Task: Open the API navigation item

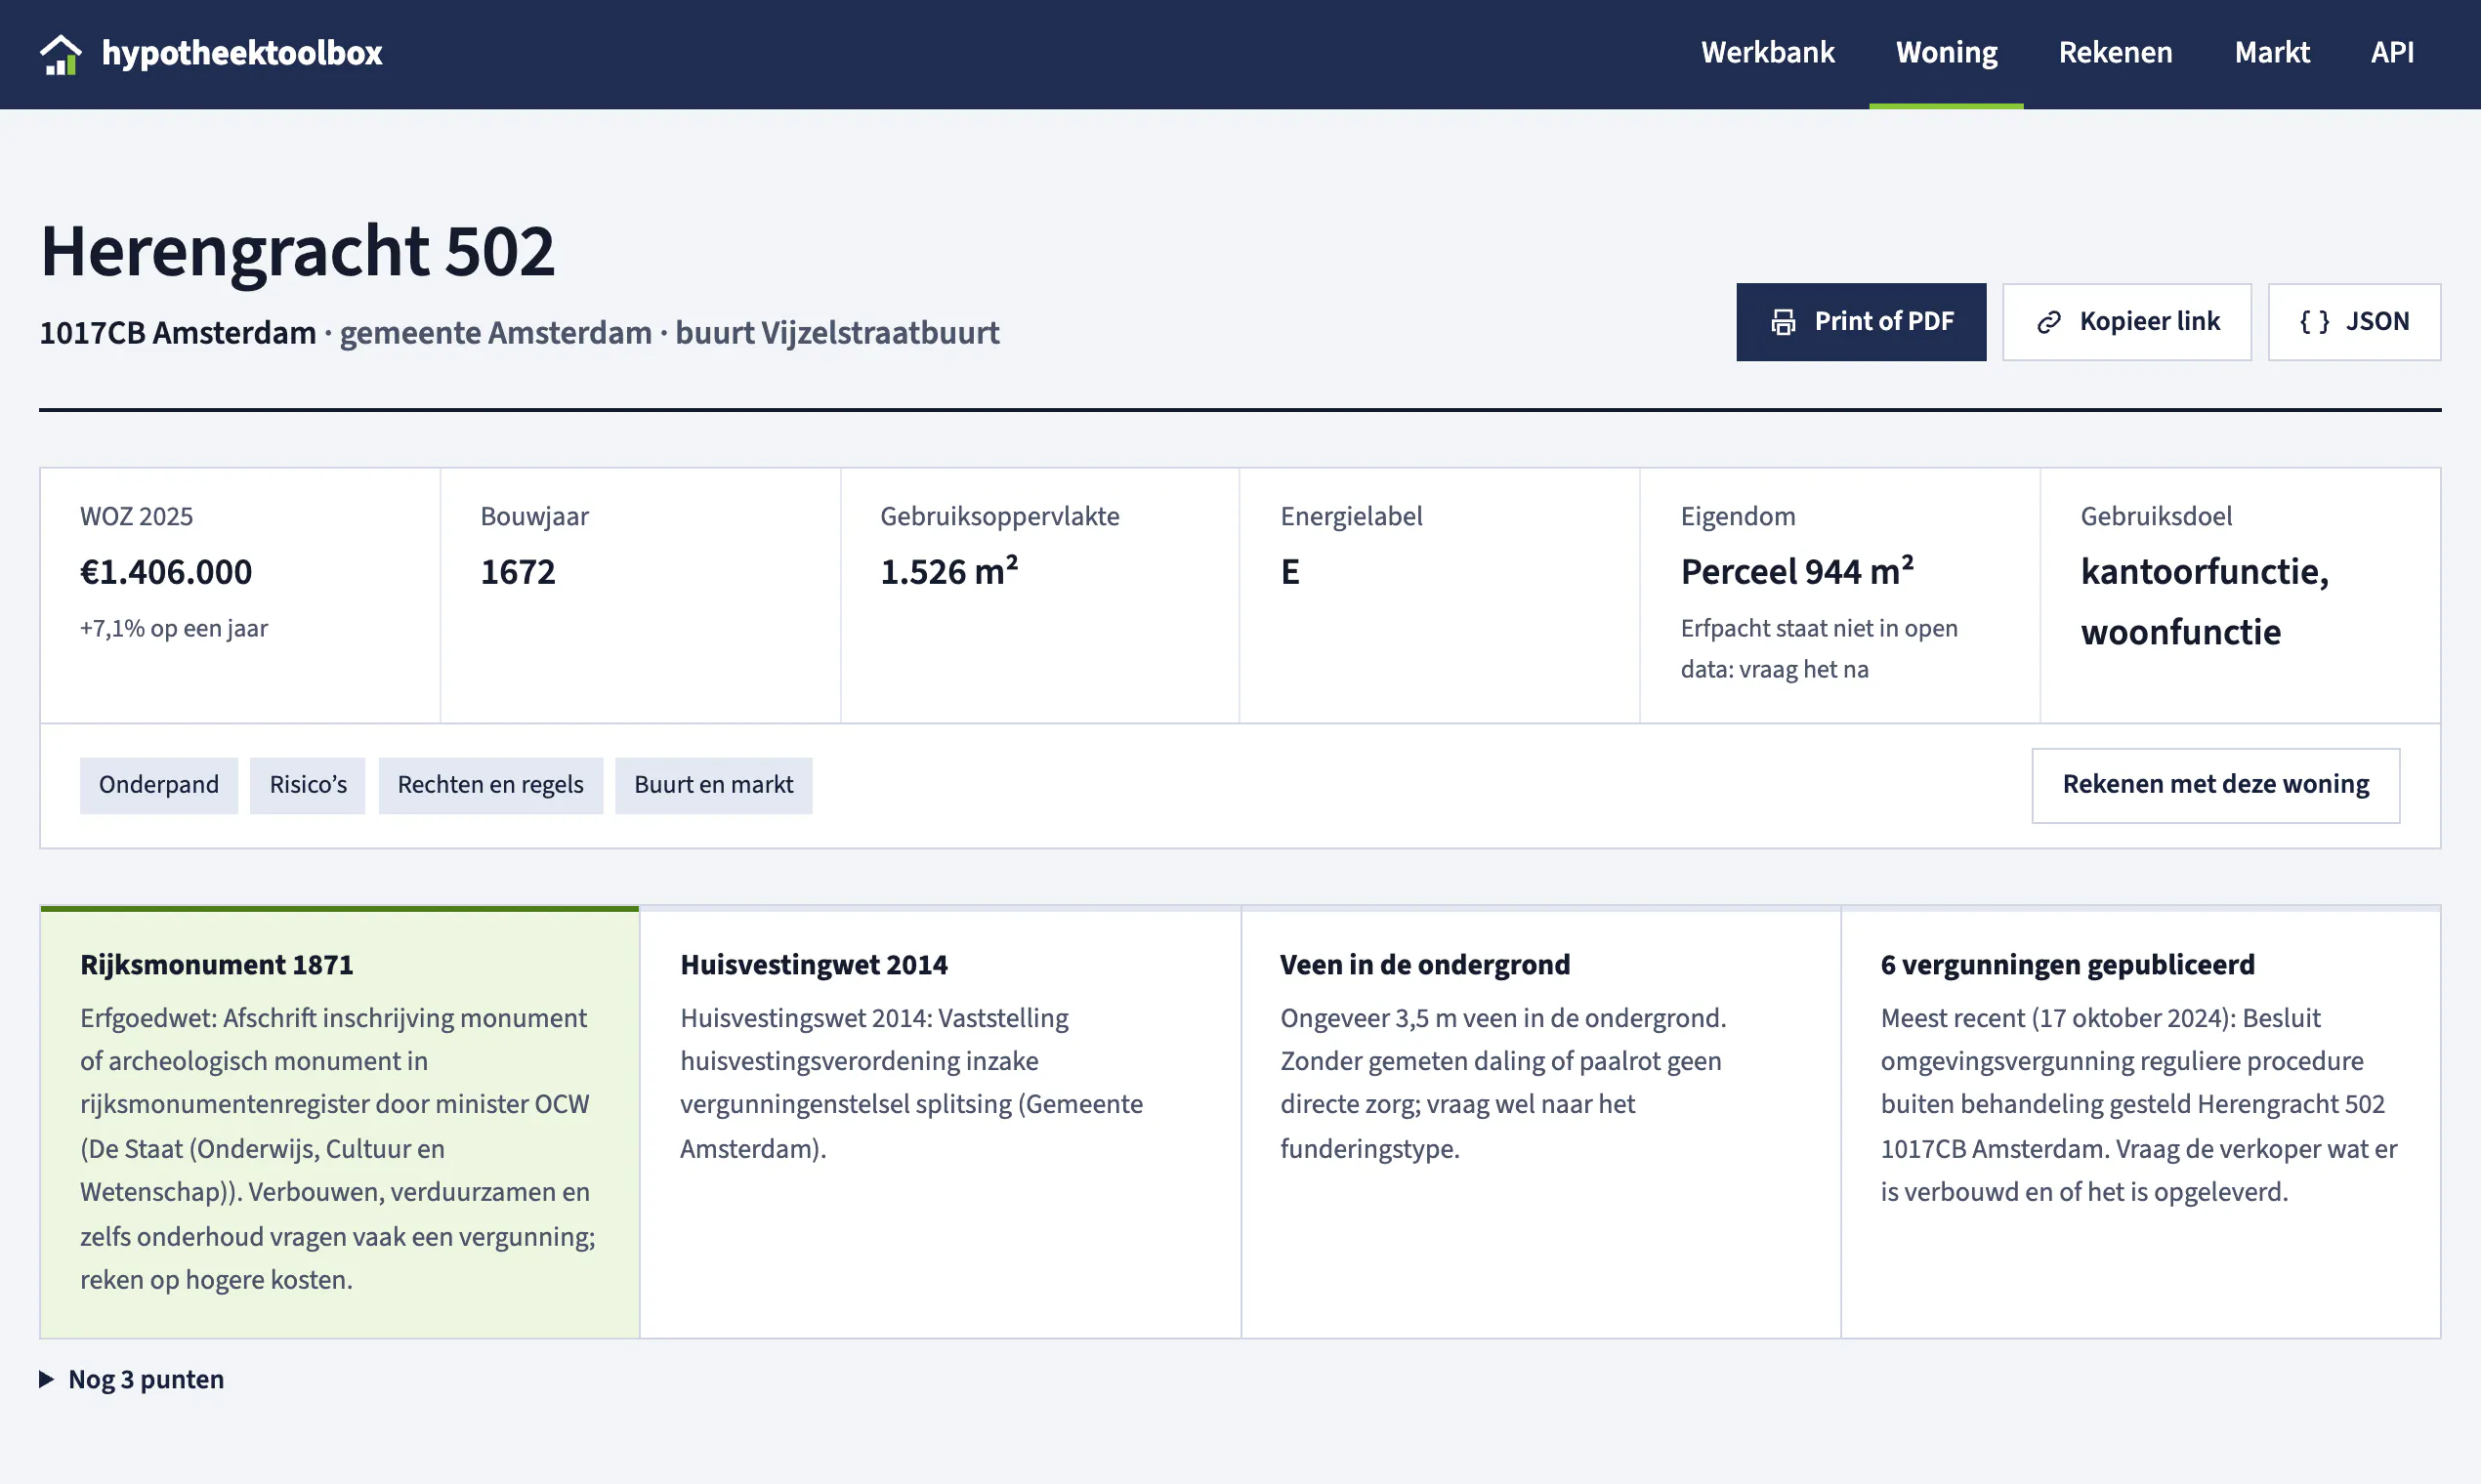Action: tap(2392, 52)
